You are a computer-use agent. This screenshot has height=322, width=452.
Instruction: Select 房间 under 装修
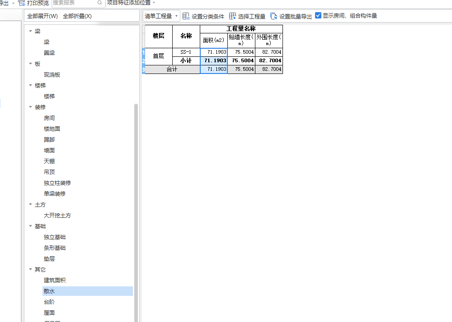[49, 118]
